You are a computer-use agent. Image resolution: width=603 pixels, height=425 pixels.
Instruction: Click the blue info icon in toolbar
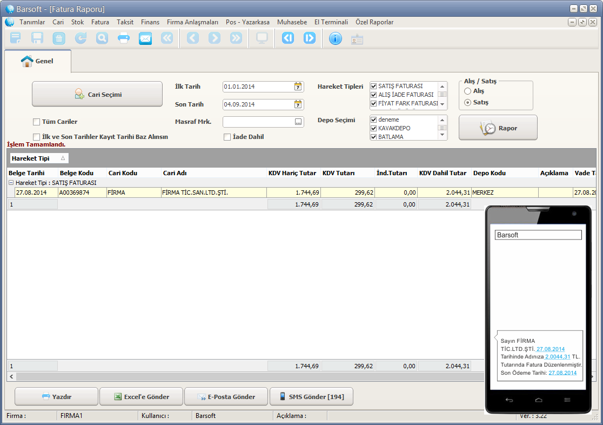tap(336, 38)
